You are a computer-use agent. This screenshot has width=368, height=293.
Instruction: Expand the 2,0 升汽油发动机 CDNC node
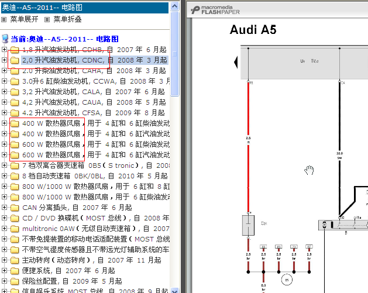(x=4, y=60)
